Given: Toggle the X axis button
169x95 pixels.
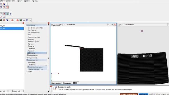Looking at the screenshot, I should click(x=4, y=14).
